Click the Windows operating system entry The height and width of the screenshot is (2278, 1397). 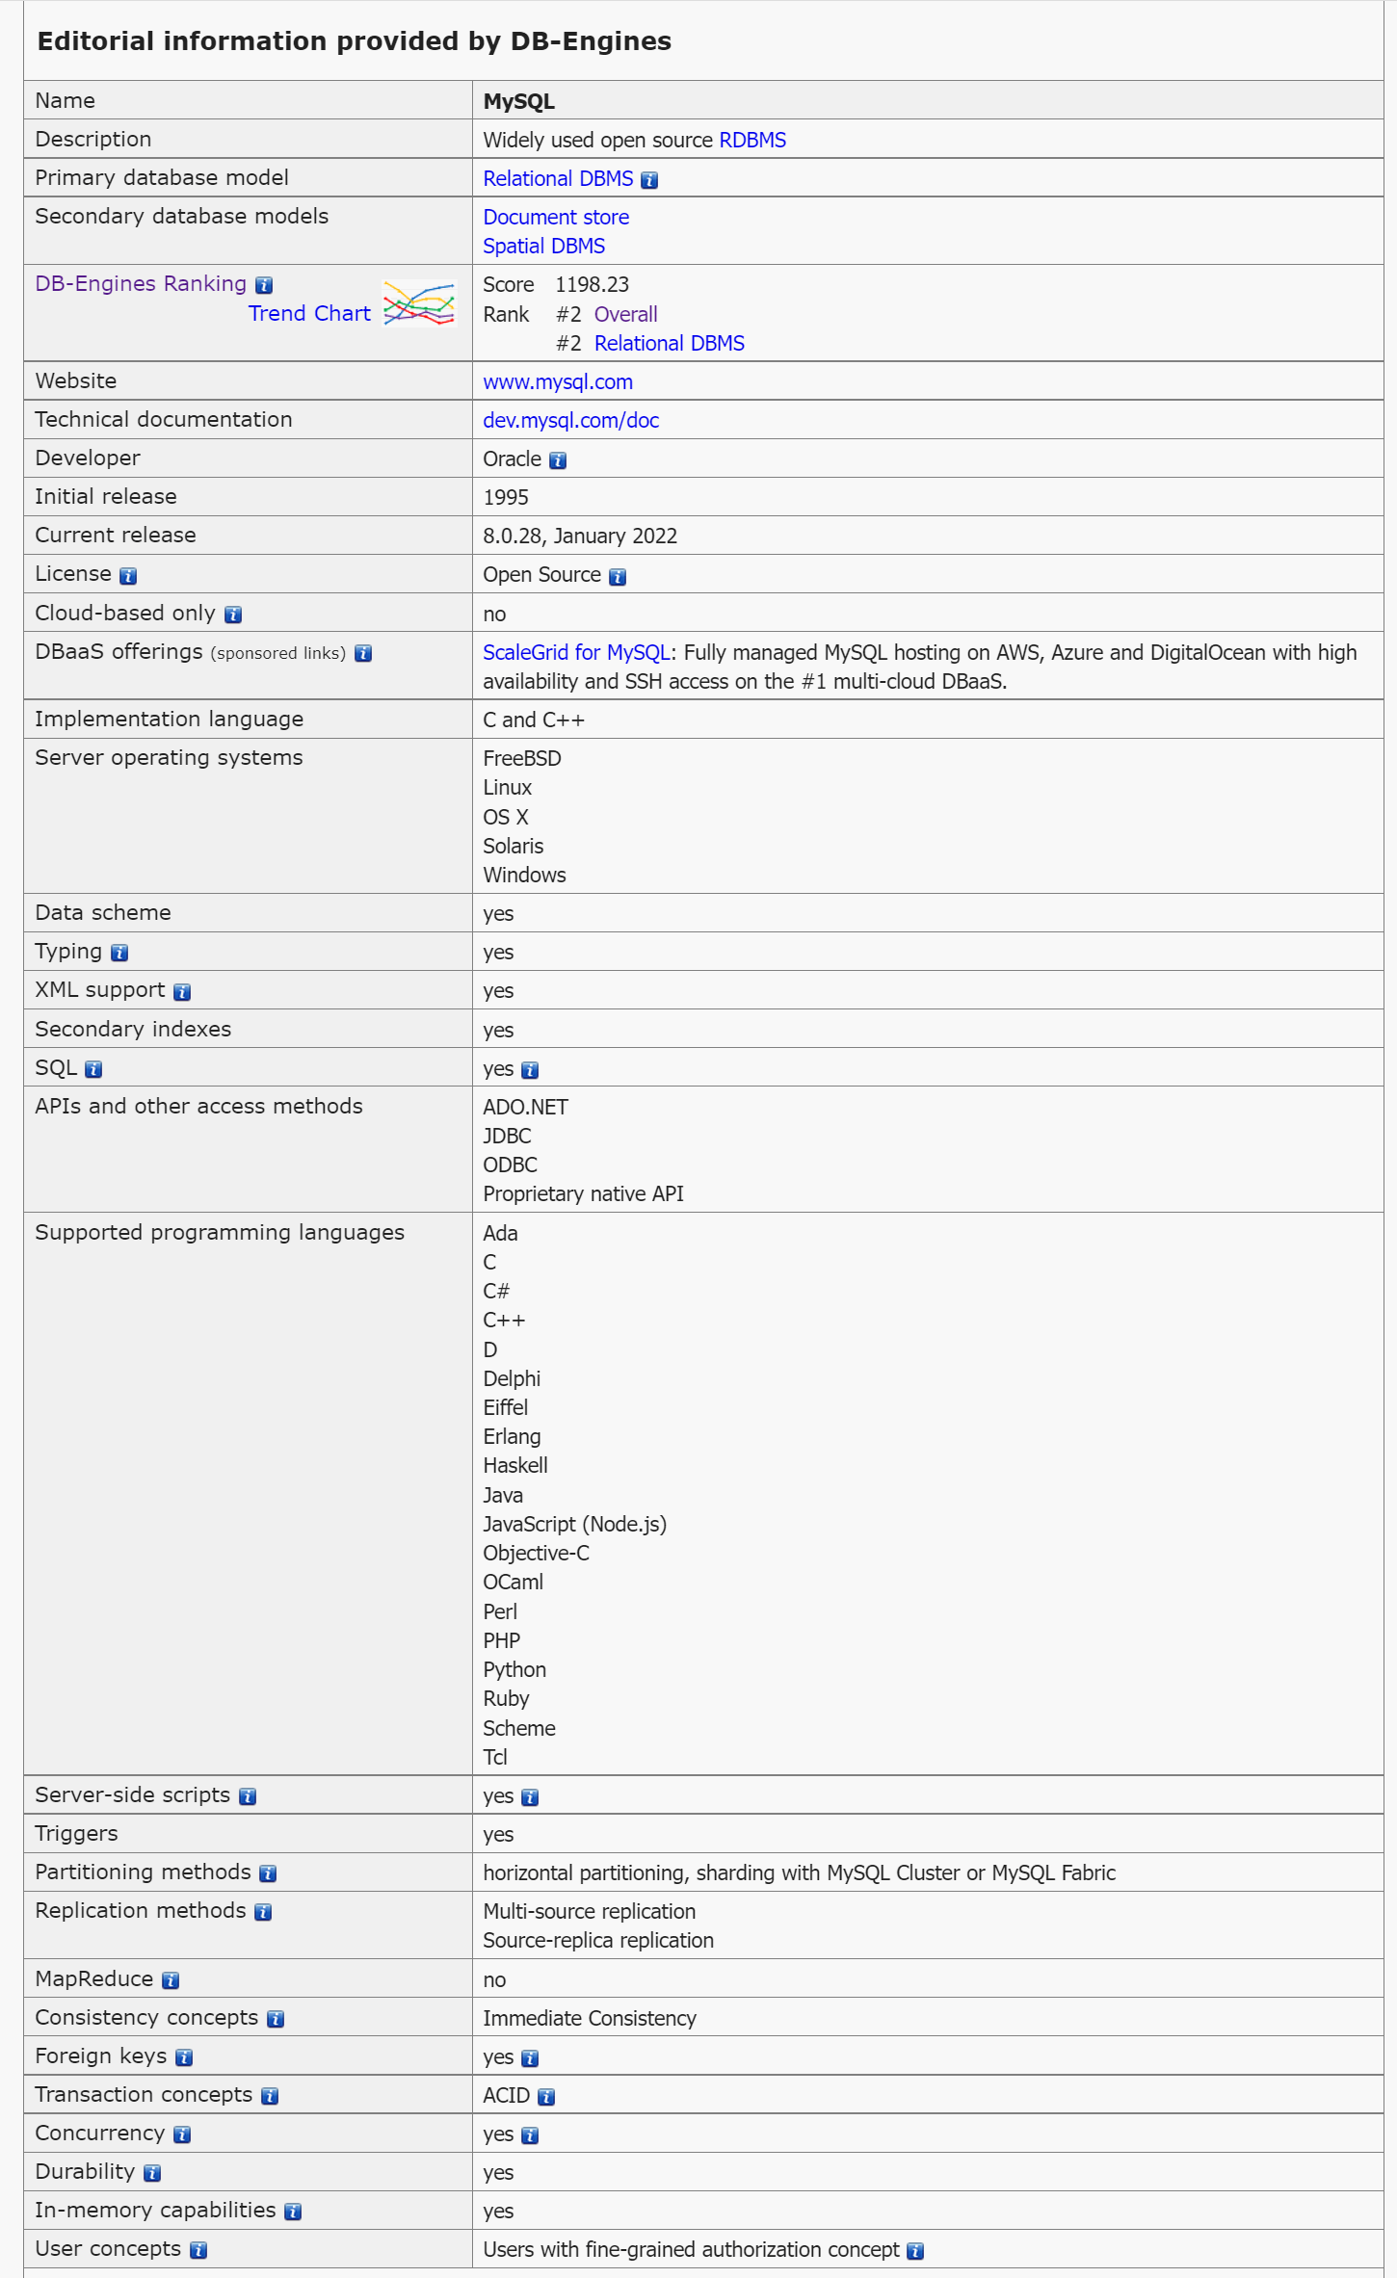[x=524, y=875]
